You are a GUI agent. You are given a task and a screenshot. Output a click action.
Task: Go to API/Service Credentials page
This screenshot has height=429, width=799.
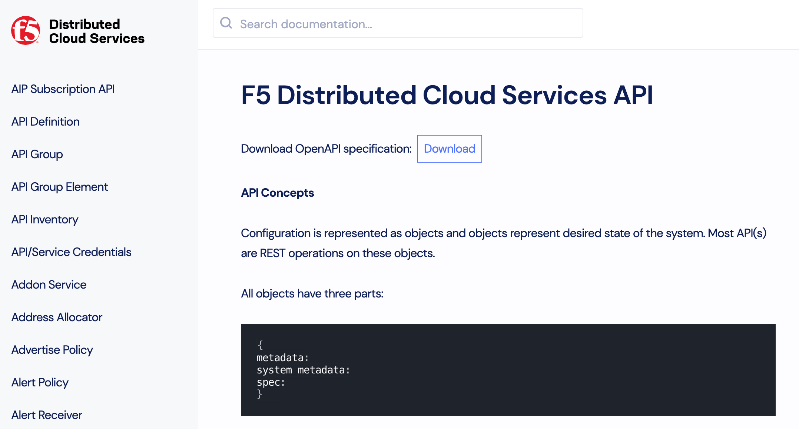[x=71, y=252]
